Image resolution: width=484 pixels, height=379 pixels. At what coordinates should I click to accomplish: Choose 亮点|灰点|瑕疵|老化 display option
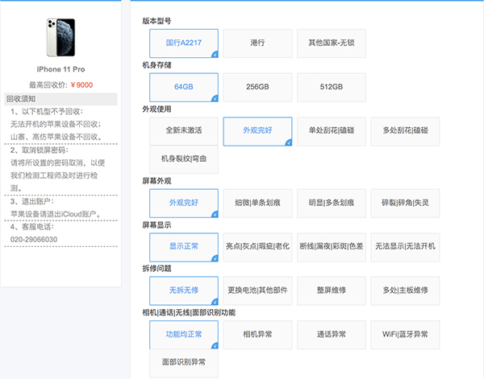coord(257,247)
